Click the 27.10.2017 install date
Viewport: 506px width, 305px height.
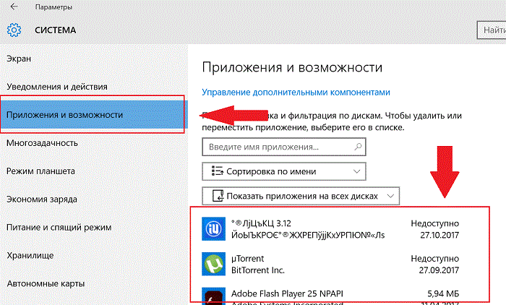(x=439, y=235)
